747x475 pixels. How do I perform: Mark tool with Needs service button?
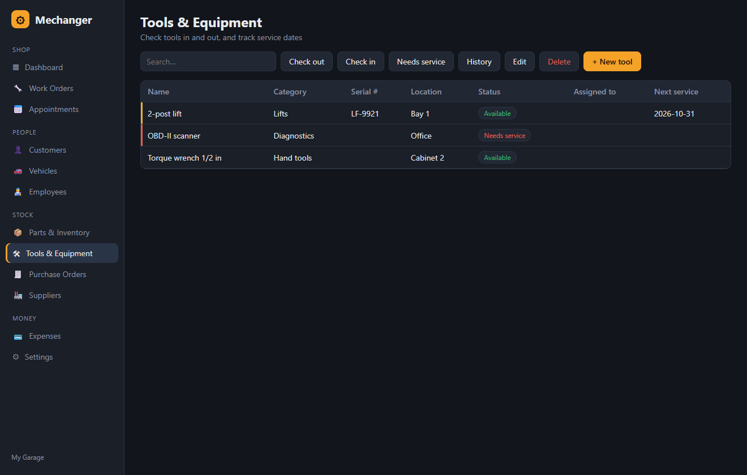pyautogui.click(x=421, y=62)
